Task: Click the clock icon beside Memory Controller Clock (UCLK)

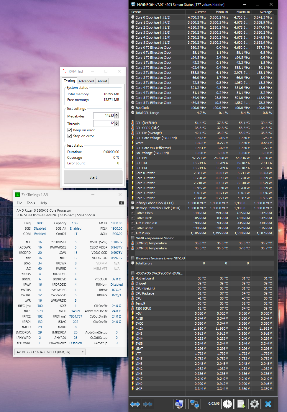Action: pos(133,208)
